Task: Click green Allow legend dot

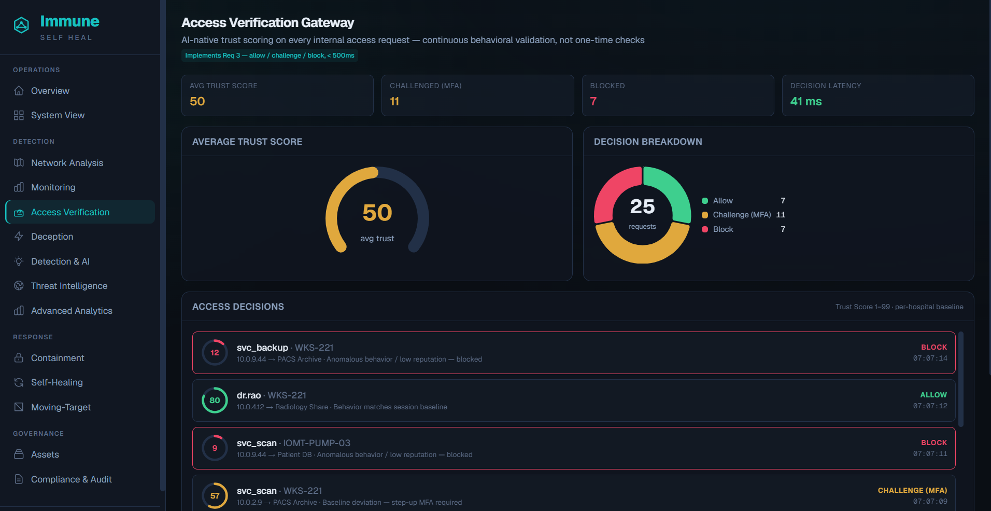Action: point(705,201)
